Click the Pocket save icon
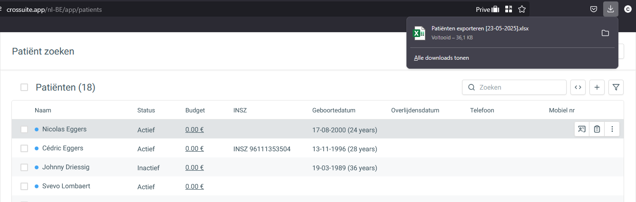This screenshot has height=202, width=636. [594, 9]
